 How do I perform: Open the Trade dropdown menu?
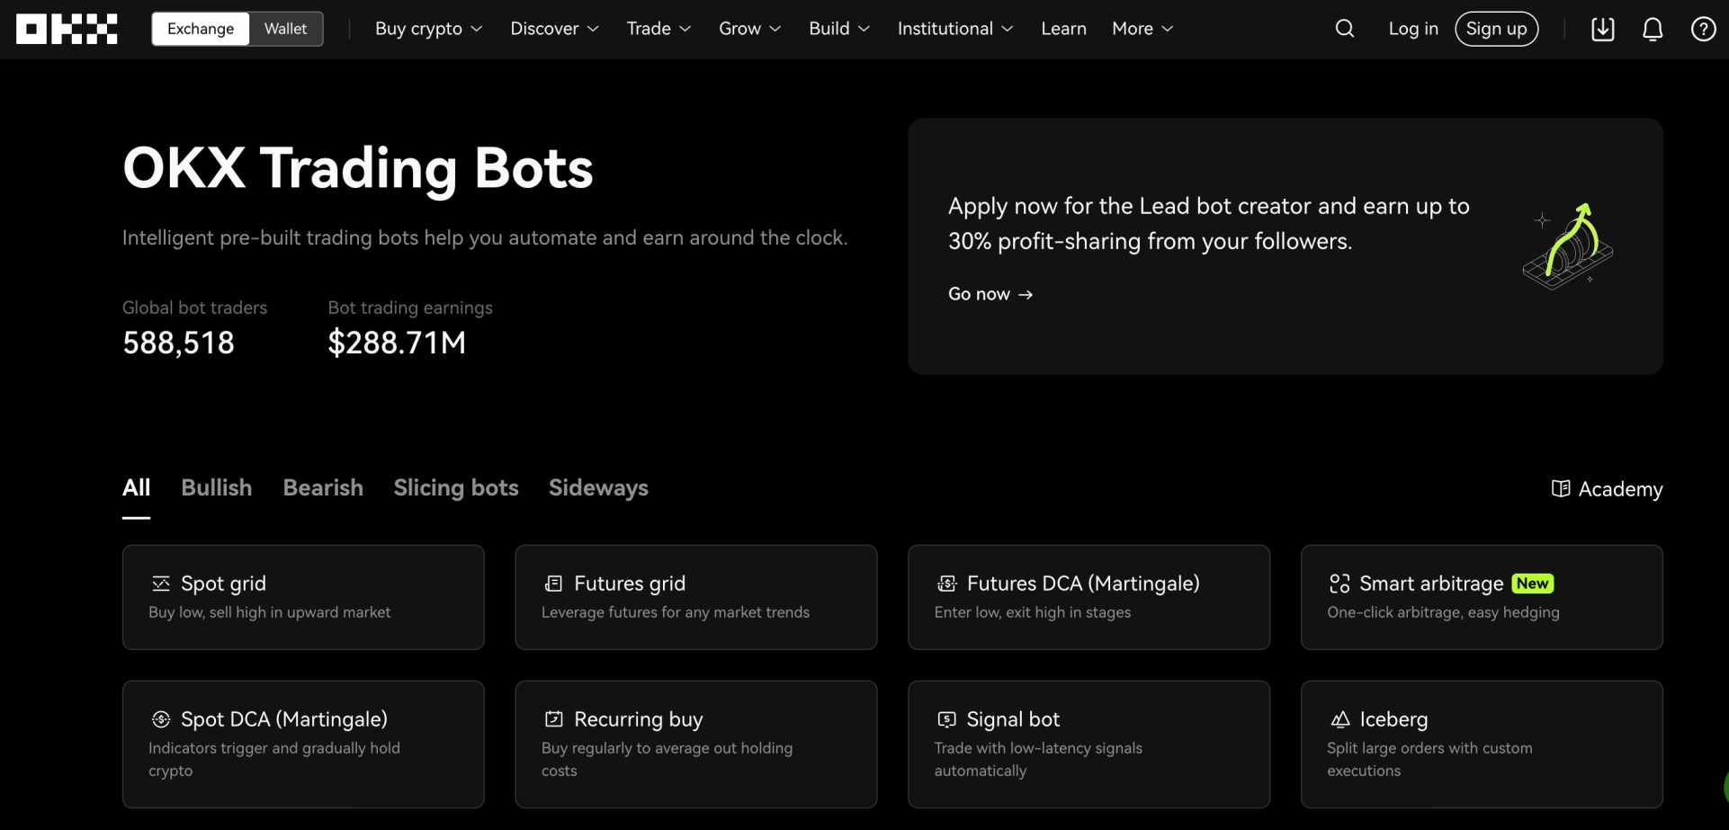pyautogui.click(x=658, y=29)
